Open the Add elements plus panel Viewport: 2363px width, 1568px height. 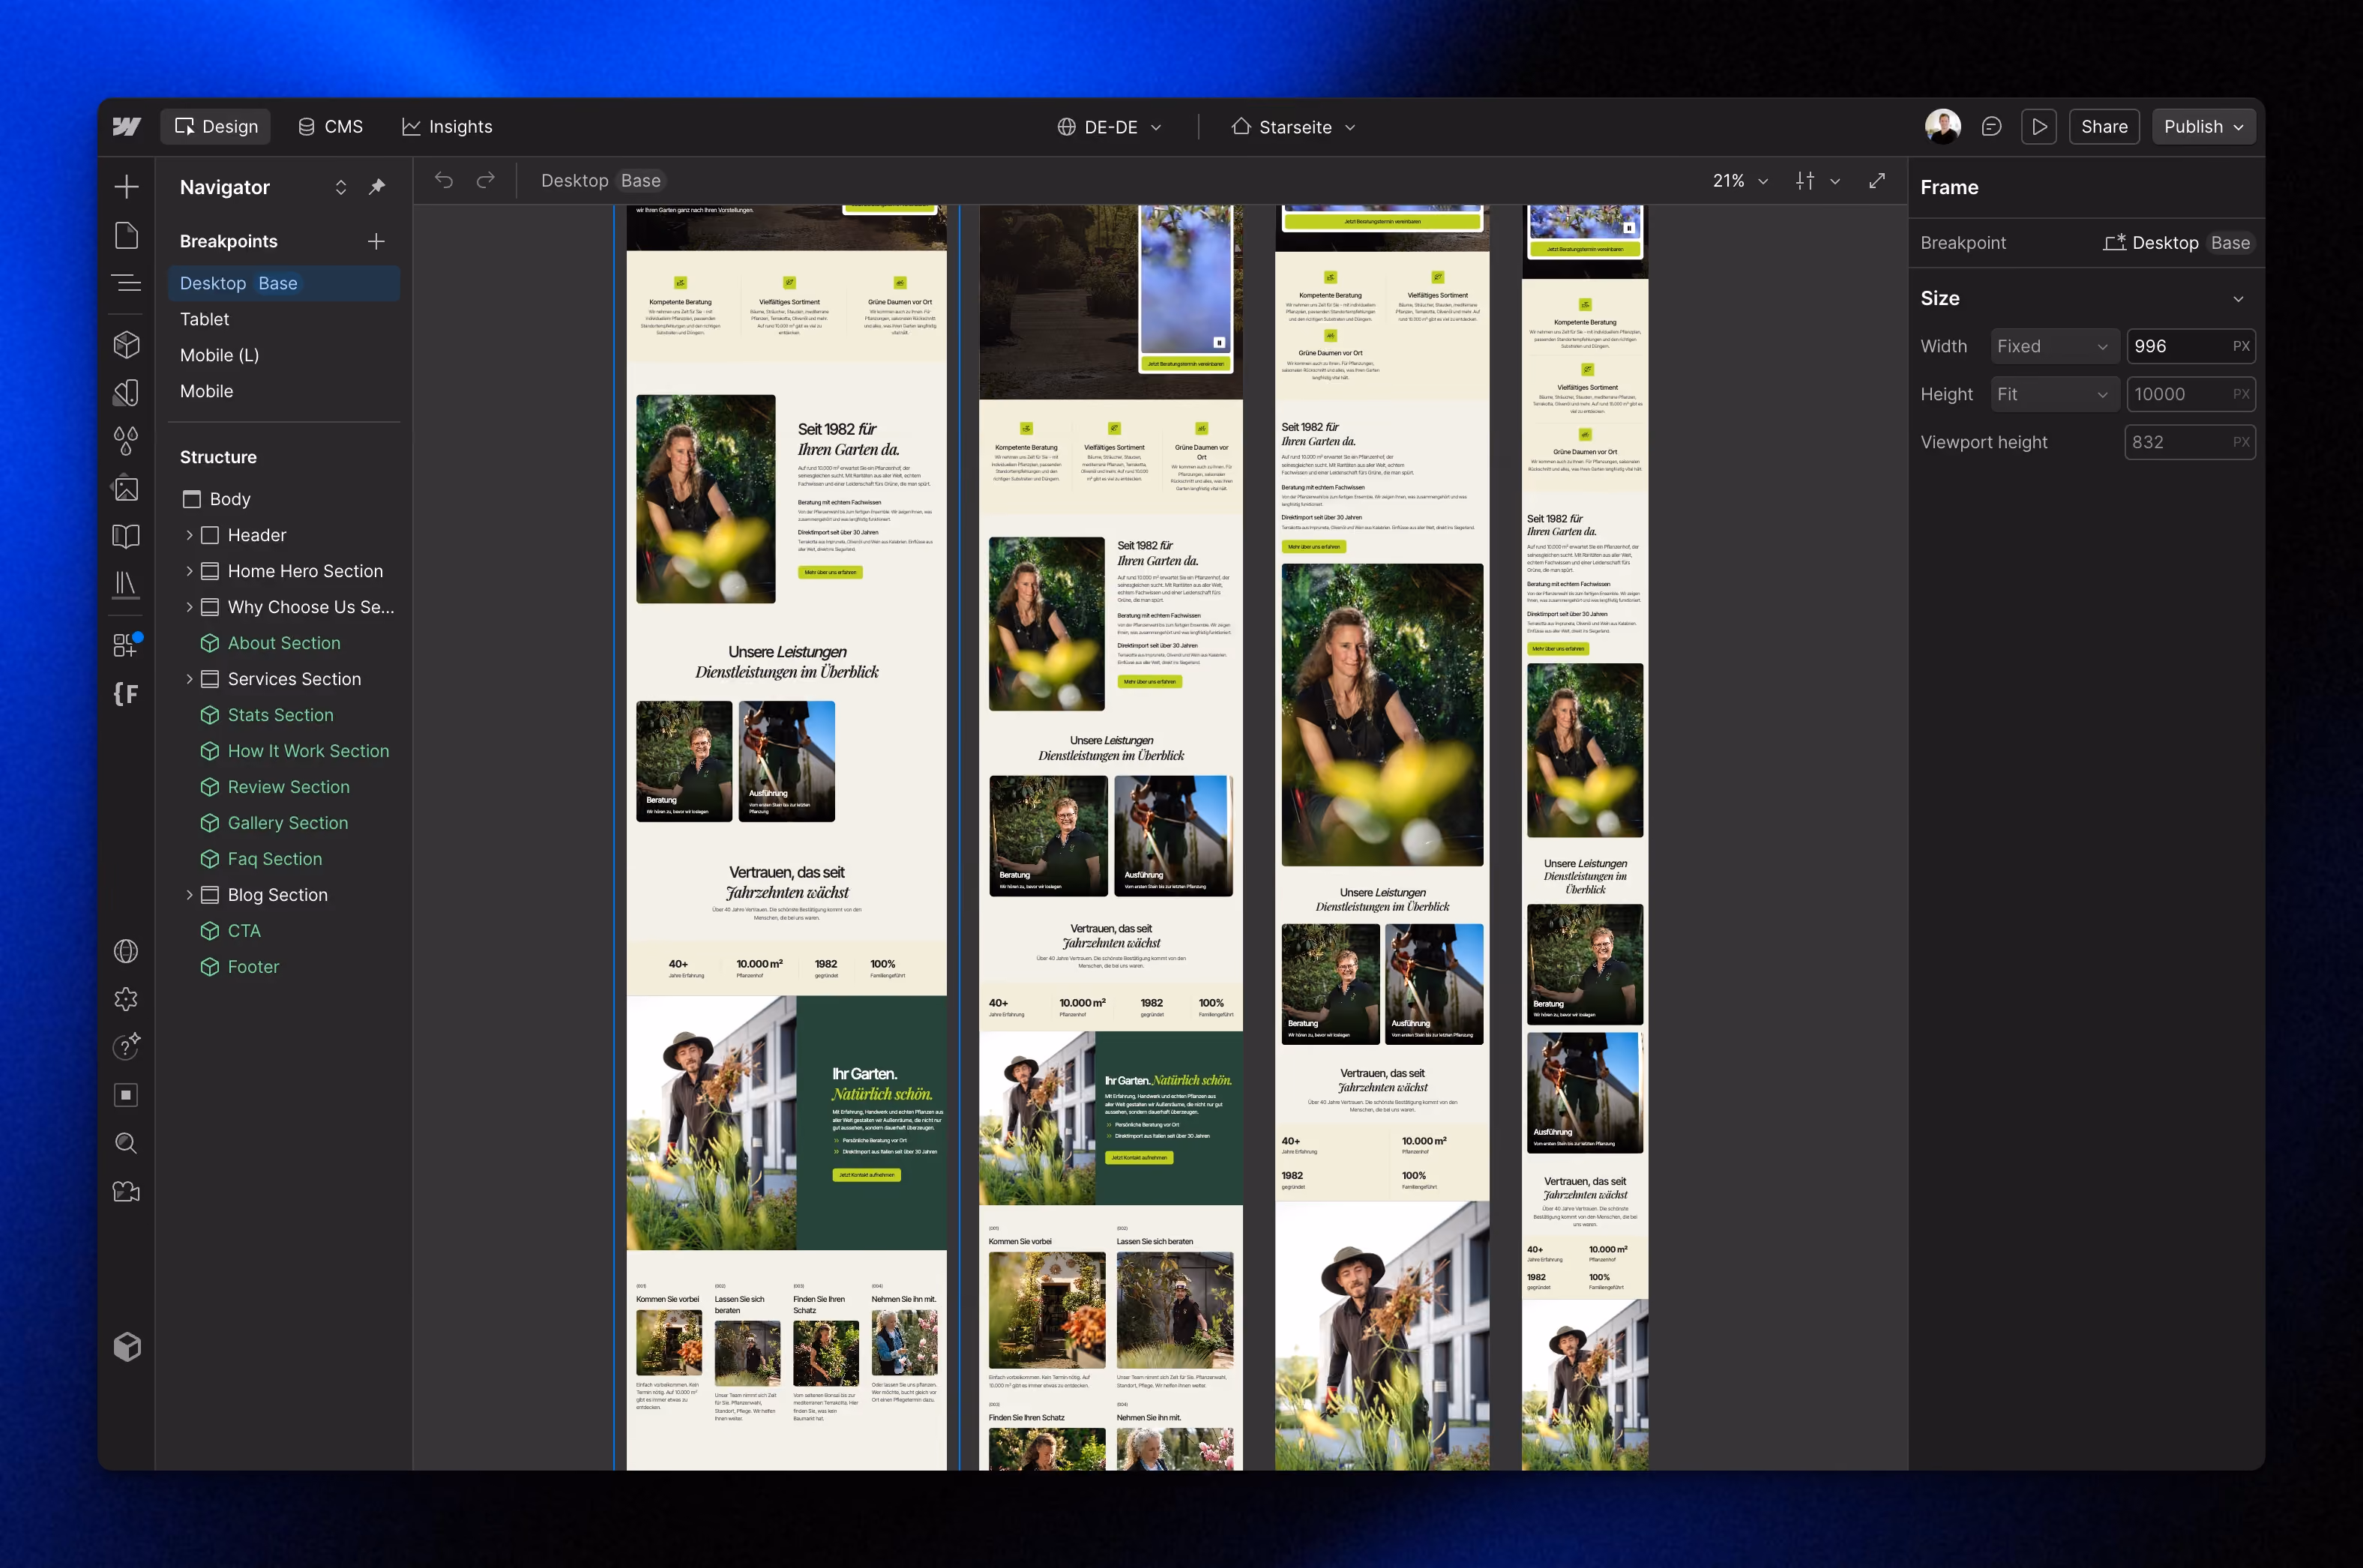(126, 187)
